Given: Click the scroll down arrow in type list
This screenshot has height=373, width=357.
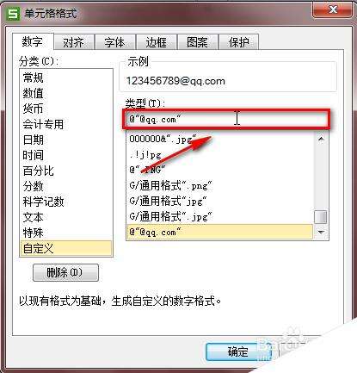Looking at the screenshot, I should 321,232.
